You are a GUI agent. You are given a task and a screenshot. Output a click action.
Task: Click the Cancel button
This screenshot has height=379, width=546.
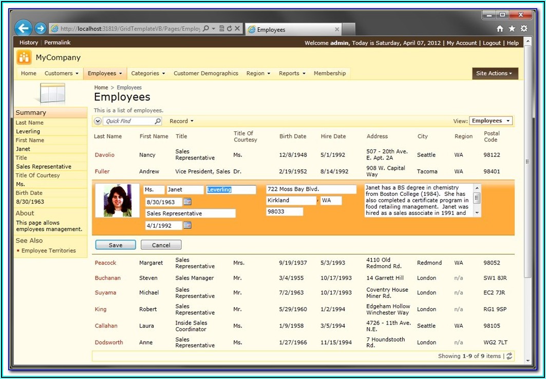point(161,245)
